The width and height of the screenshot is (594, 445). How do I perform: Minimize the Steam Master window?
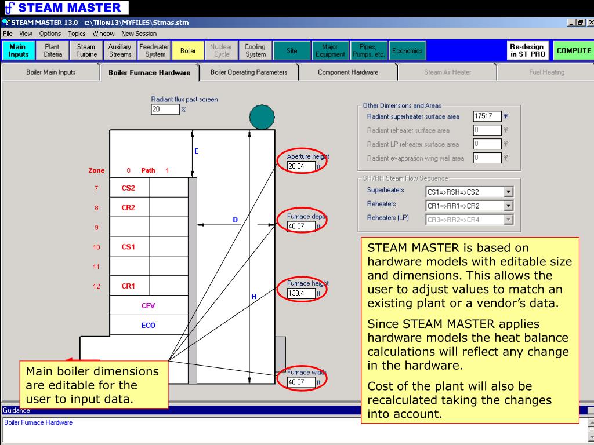pyautogui.click(x=572, y=23)
